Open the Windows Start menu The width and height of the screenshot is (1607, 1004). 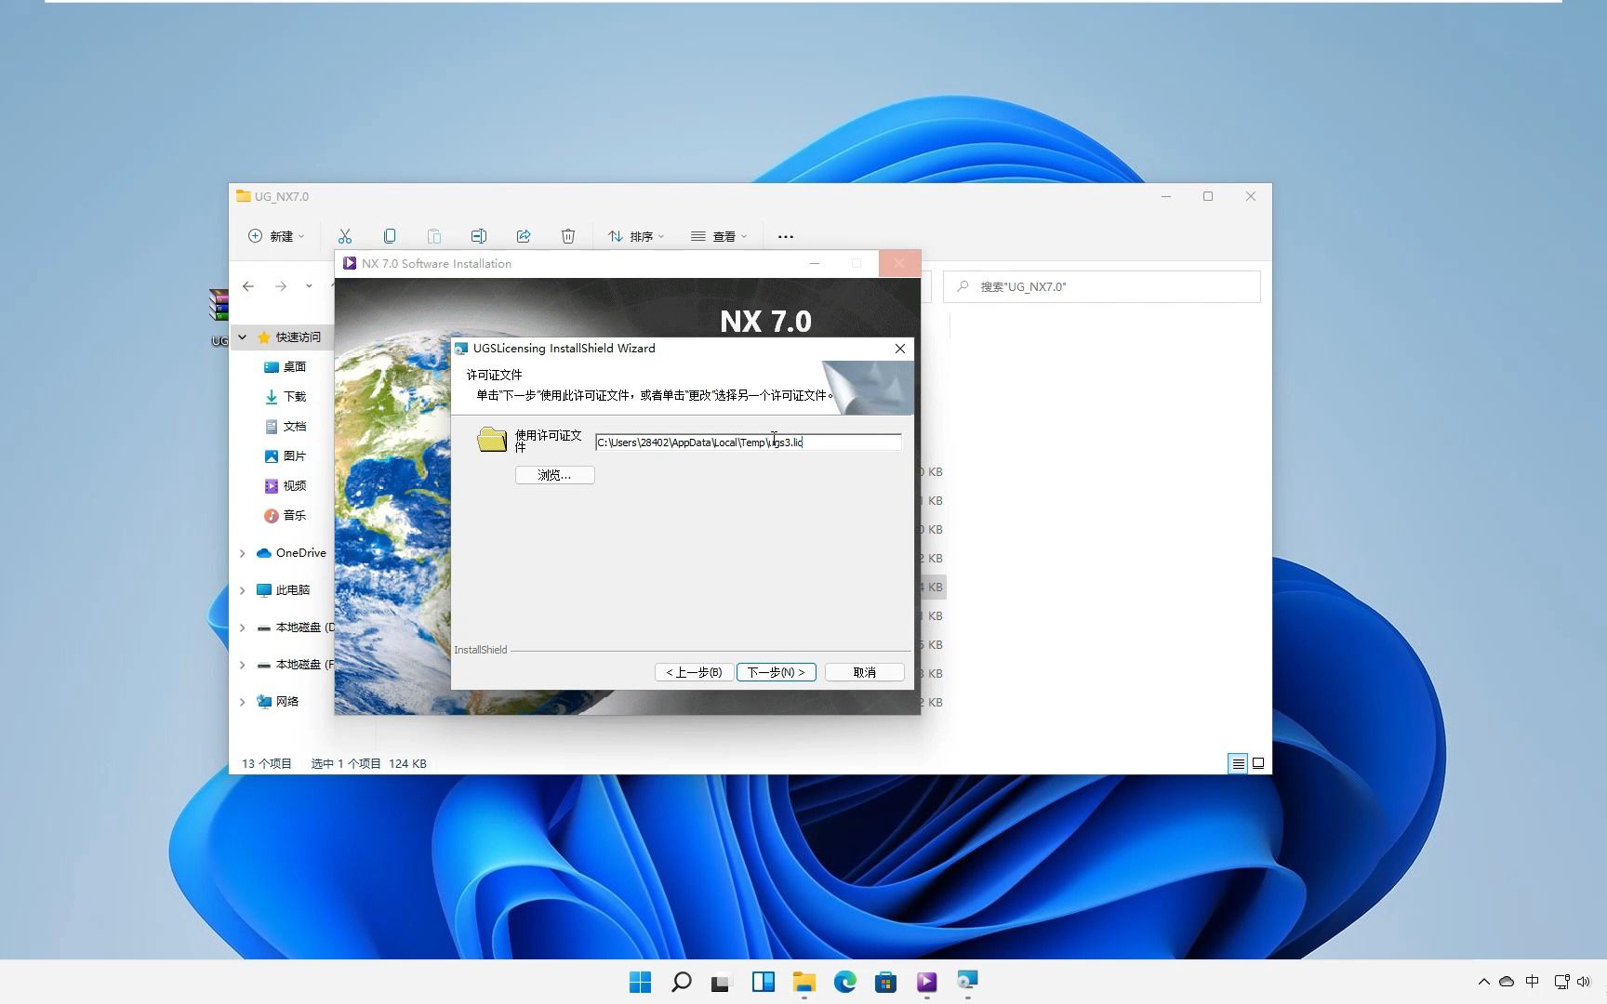(x=641, y=982)
